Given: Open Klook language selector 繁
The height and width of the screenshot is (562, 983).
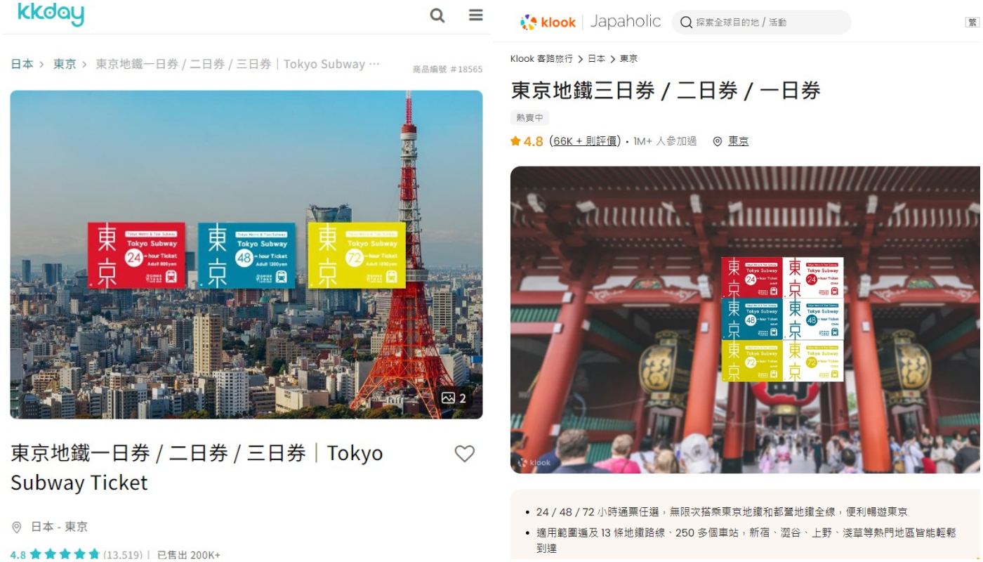Looking at the screenshot, I should pyautogui.click(x=972, y=22).
